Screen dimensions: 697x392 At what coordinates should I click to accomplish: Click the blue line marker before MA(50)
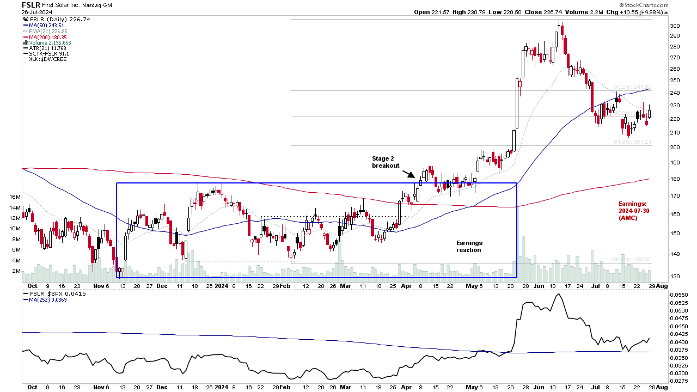point(25,25)
